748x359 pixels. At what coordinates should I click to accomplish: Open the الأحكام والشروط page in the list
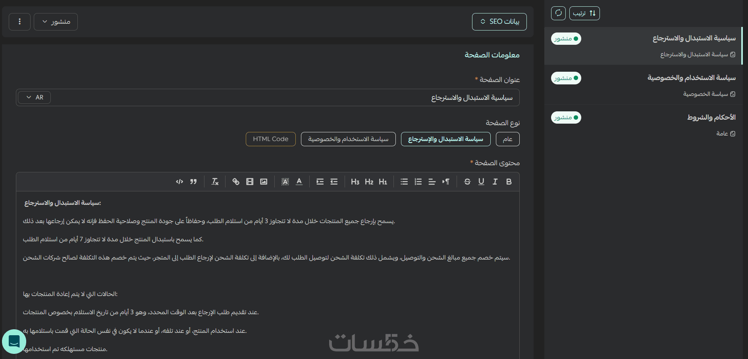click(643, 124)
